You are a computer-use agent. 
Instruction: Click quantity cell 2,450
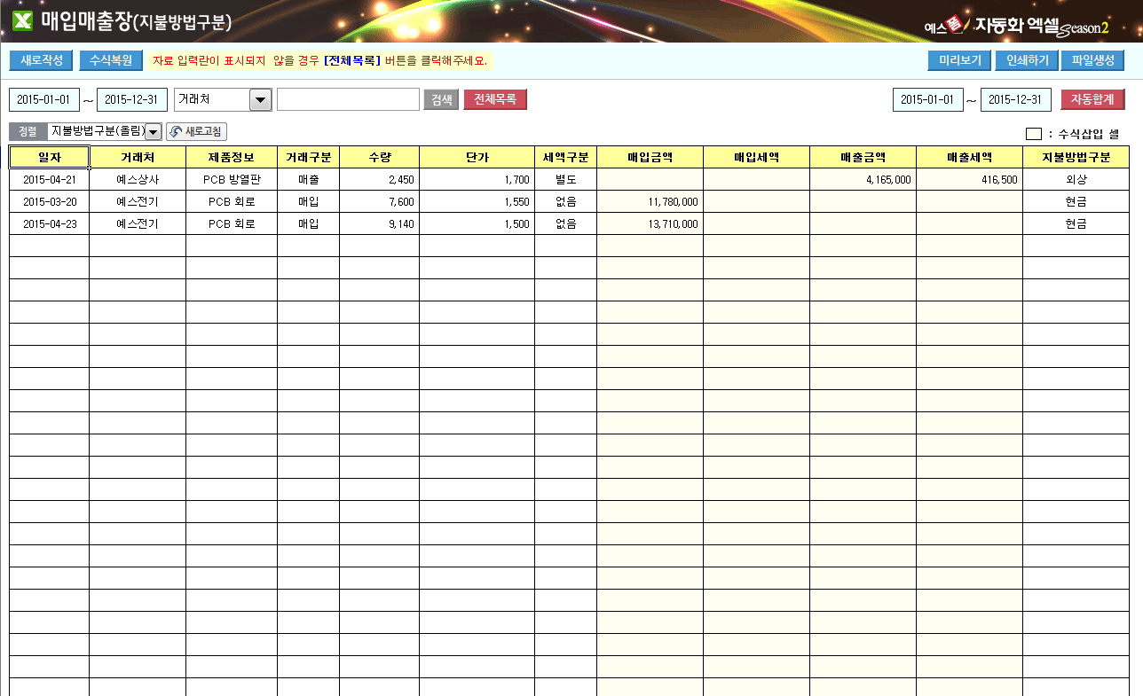[380, 179]
